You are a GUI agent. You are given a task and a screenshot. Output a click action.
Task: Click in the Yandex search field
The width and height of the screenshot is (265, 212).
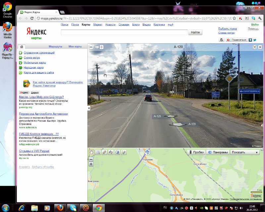[x=124, y=32]
